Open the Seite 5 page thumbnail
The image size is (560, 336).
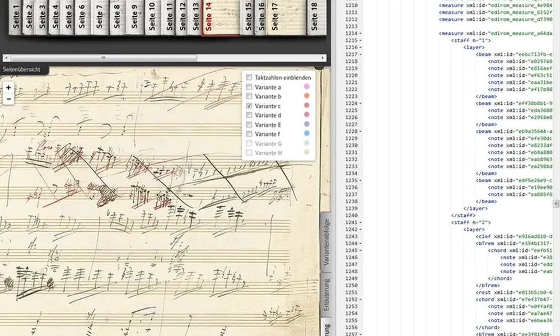point(68,17)
